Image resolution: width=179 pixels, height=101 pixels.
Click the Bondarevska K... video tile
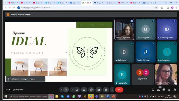[x=166, y=75]
